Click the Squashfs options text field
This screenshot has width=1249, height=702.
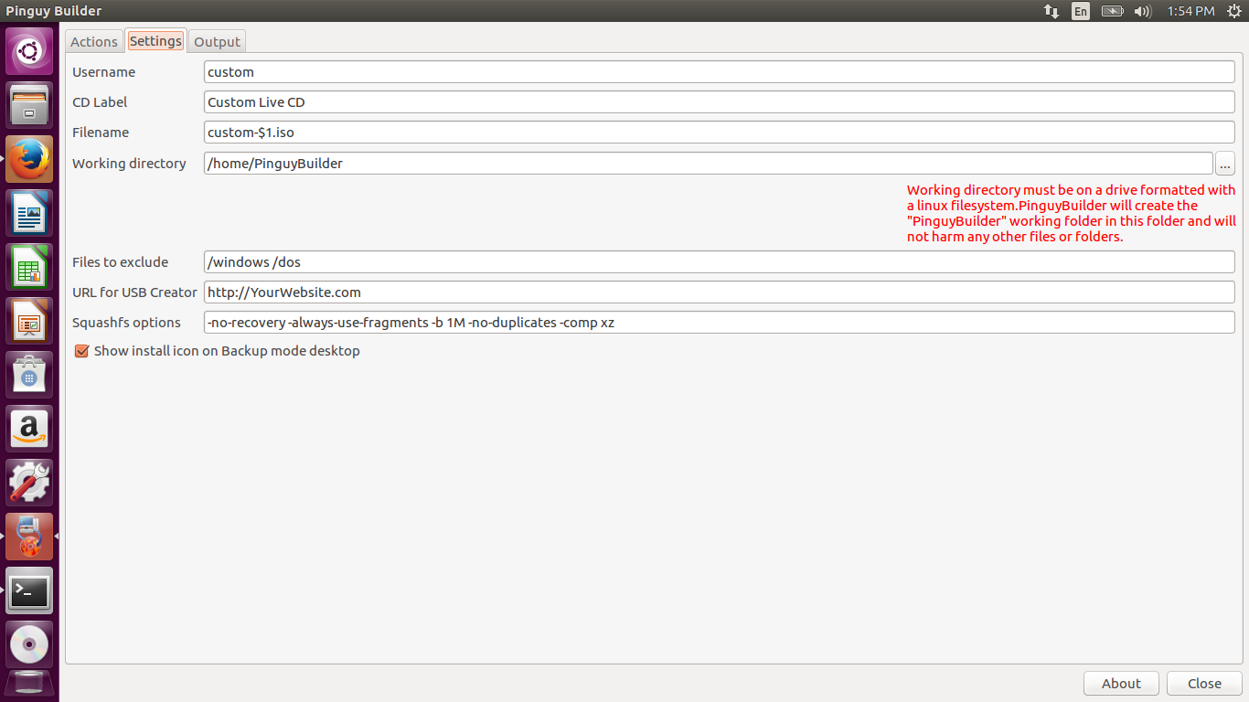[x=719, y=323]
